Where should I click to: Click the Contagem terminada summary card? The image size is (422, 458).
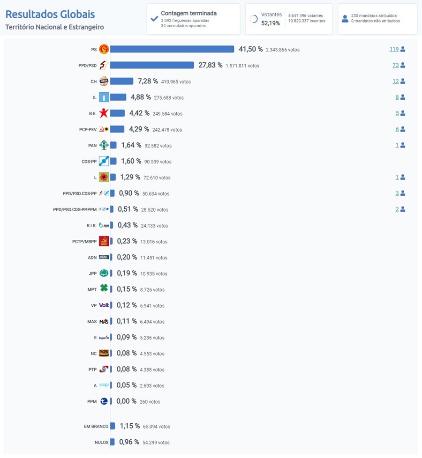(x=193, y=19)
